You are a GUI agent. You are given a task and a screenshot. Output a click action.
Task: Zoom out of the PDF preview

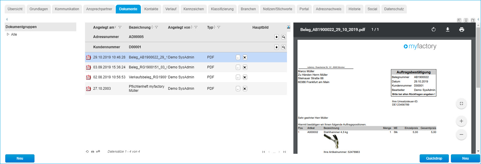tap(461, 134)
